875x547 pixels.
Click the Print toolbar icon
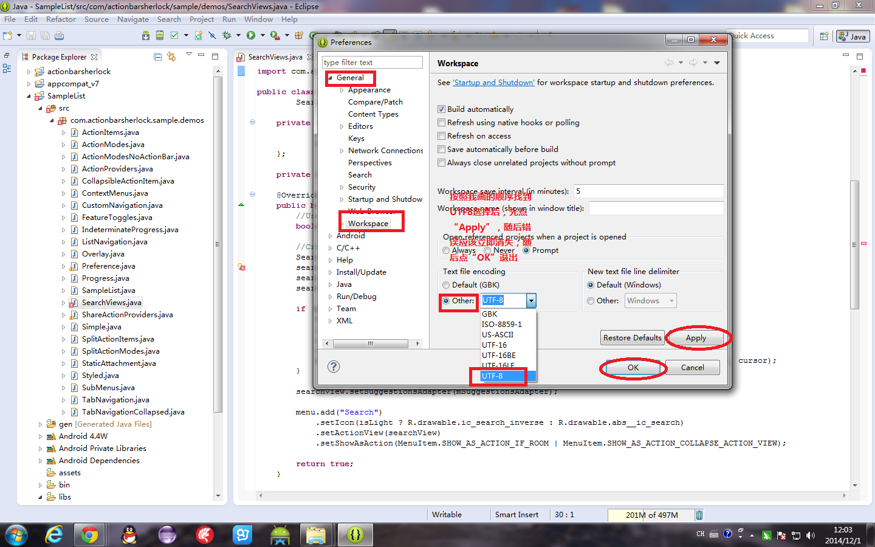59,36
